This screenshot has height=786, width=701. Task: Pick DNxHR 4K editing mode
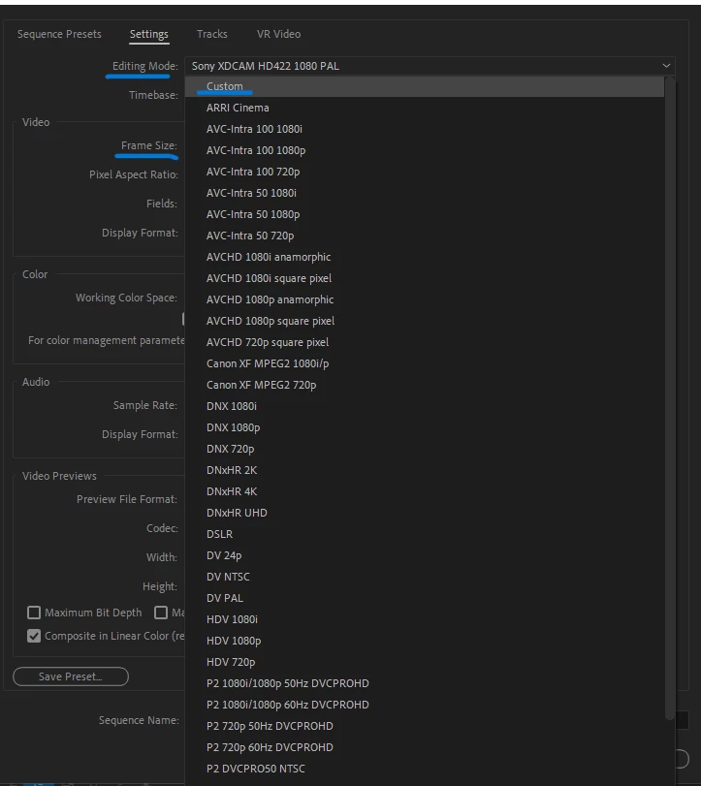tap(425, 491)
